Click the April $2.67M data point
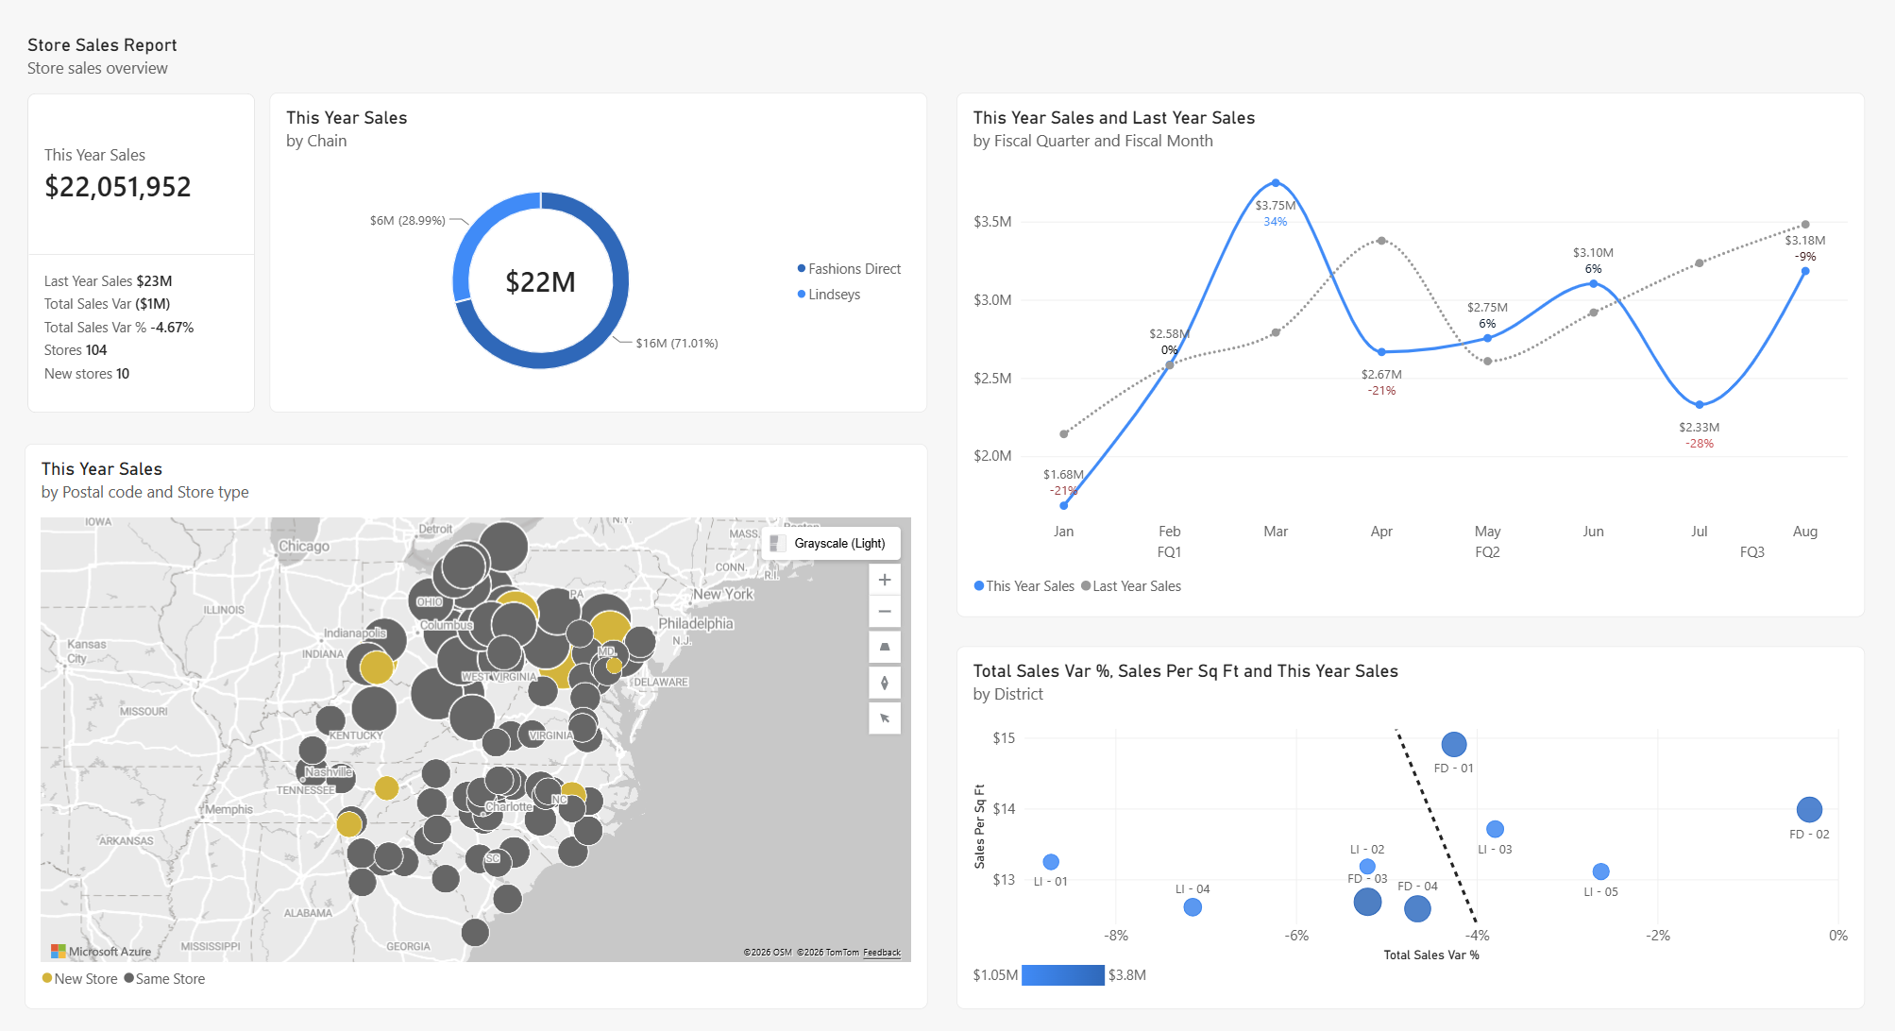 [1381, 352]
